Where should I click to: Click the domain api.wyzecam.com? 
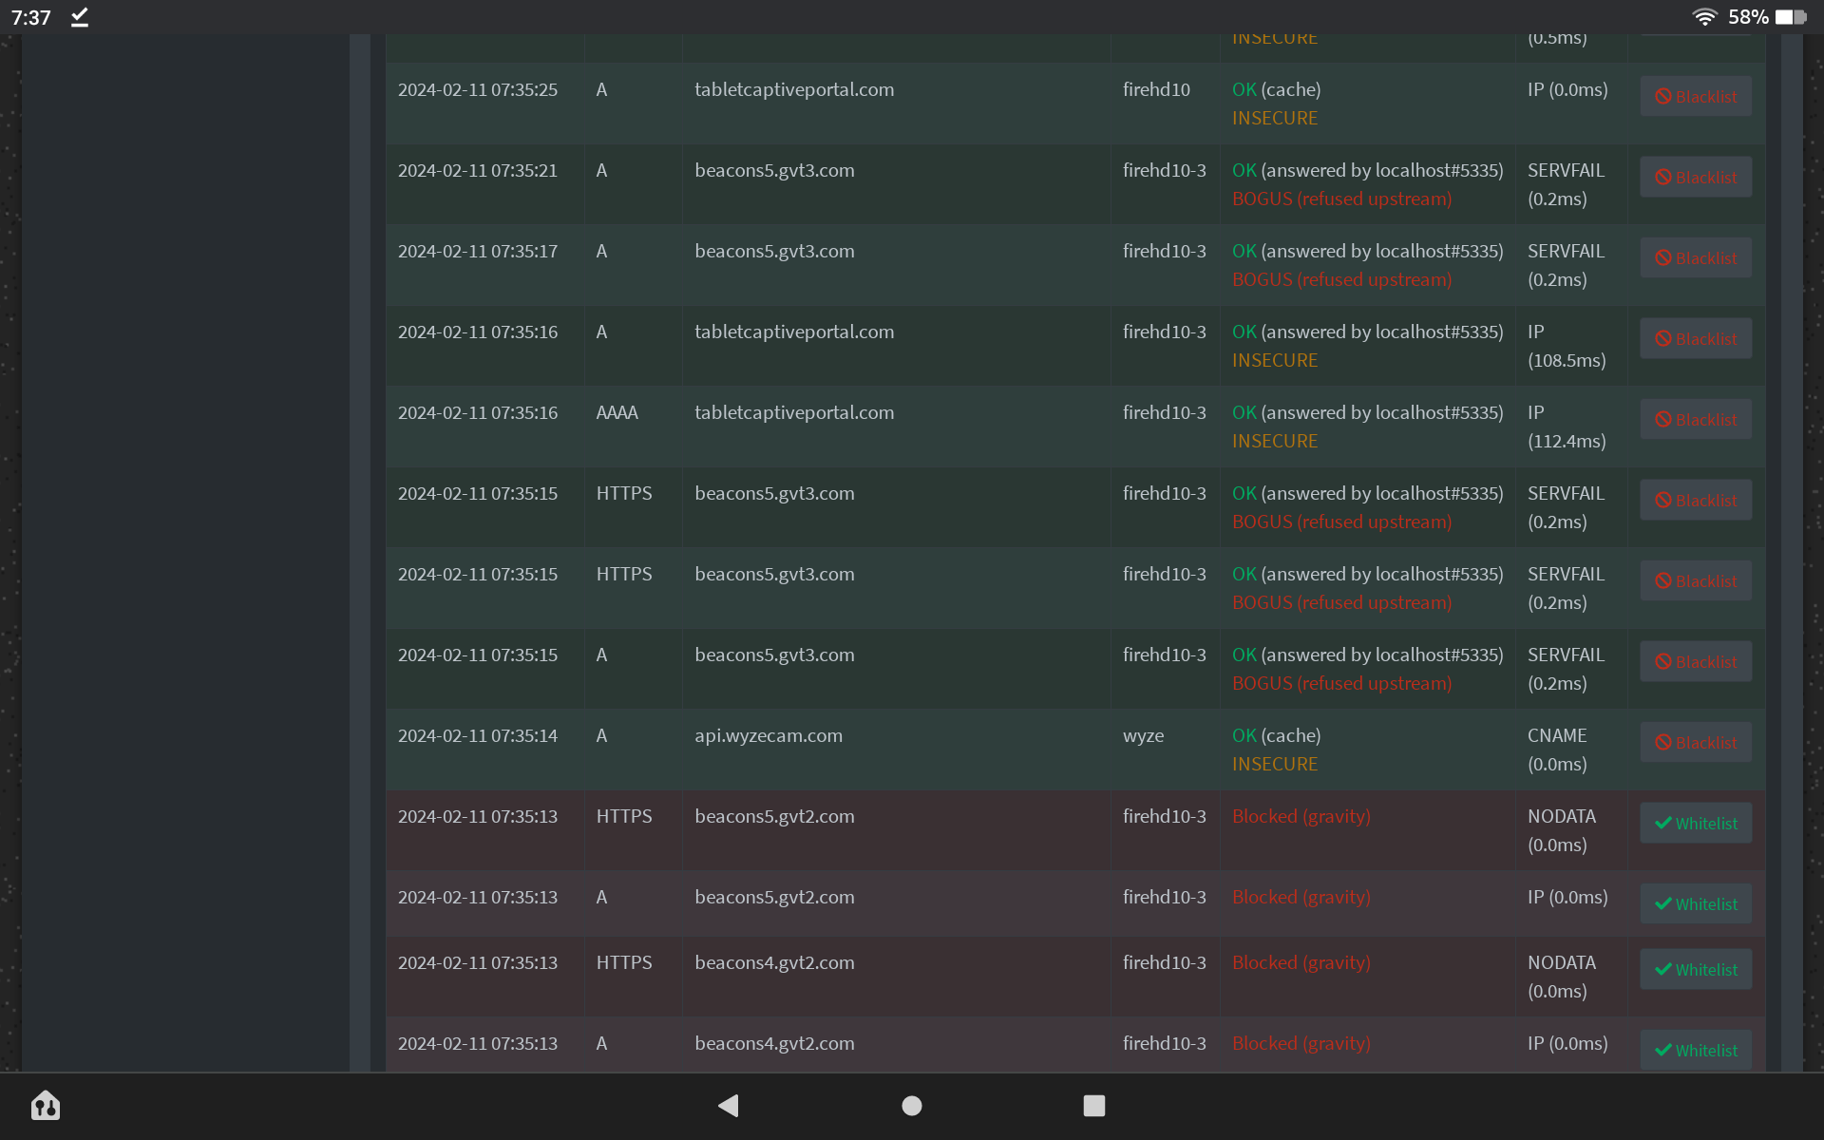[768, 735]
